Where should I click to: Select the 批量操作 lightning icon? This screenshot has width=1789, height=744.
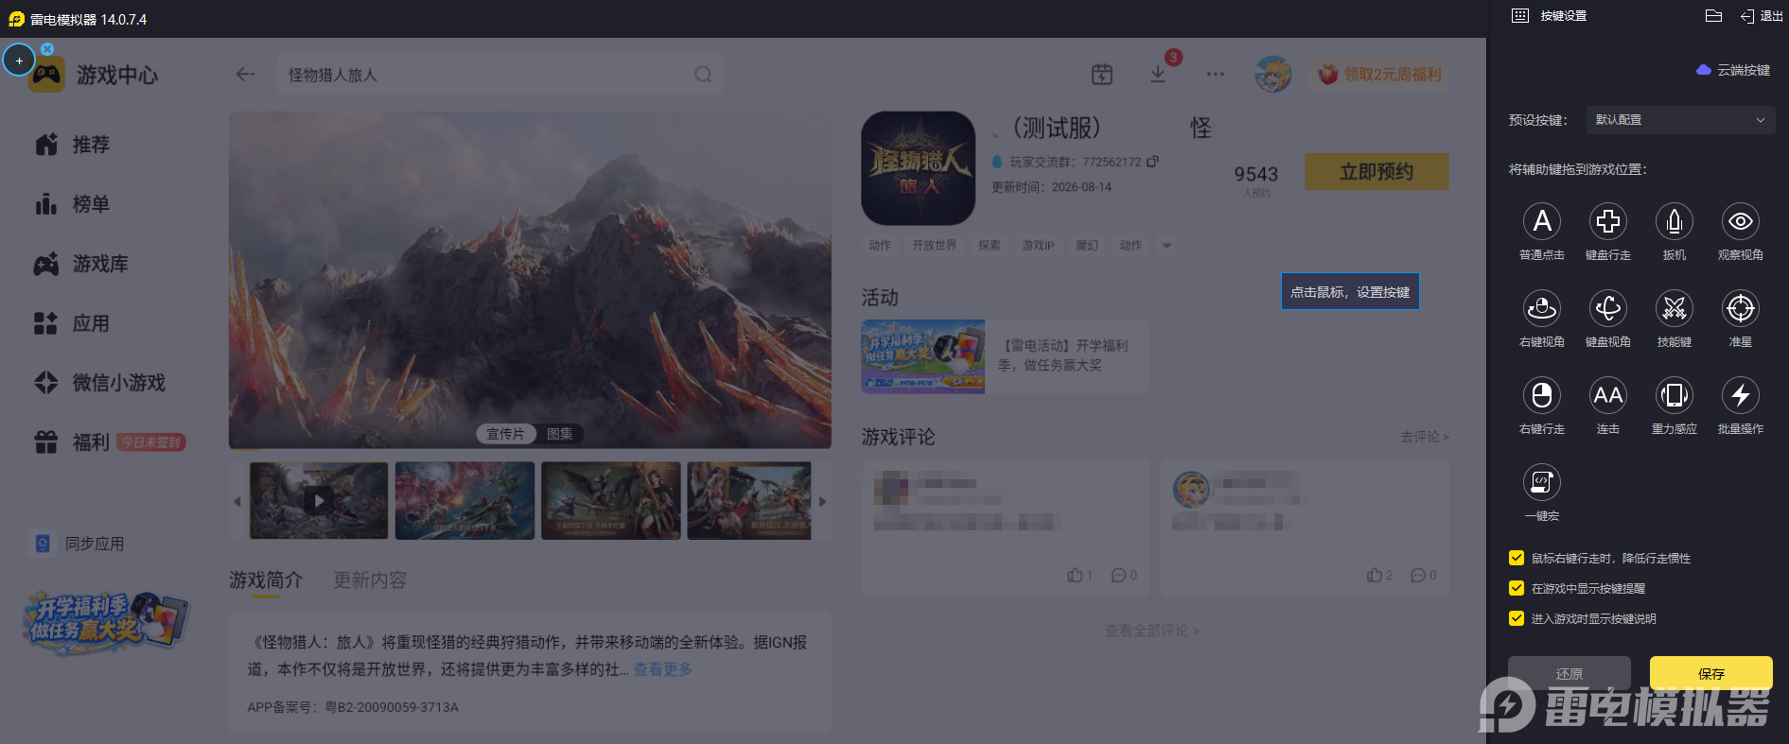[x=1740, y=395]
